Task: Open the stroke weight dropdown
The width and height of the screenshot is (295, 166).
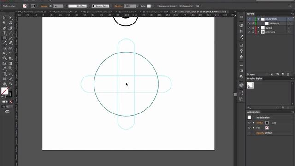Action: tap(65, 6)
